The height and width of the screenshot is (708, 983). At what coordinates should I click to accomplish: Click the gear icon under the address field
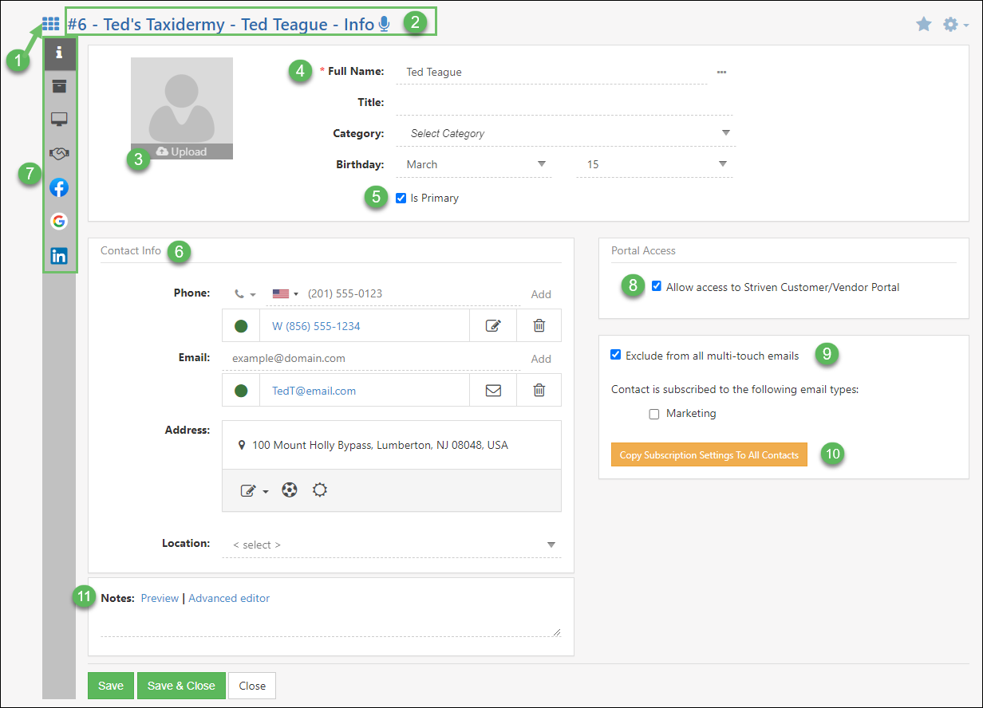[x=319, y=490]
